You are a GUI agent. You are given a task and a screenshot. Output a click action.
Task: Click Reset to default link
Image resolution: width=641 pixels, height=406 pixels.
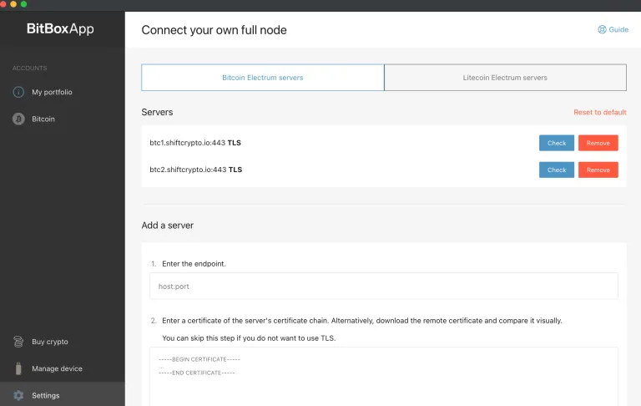point(599,112)
